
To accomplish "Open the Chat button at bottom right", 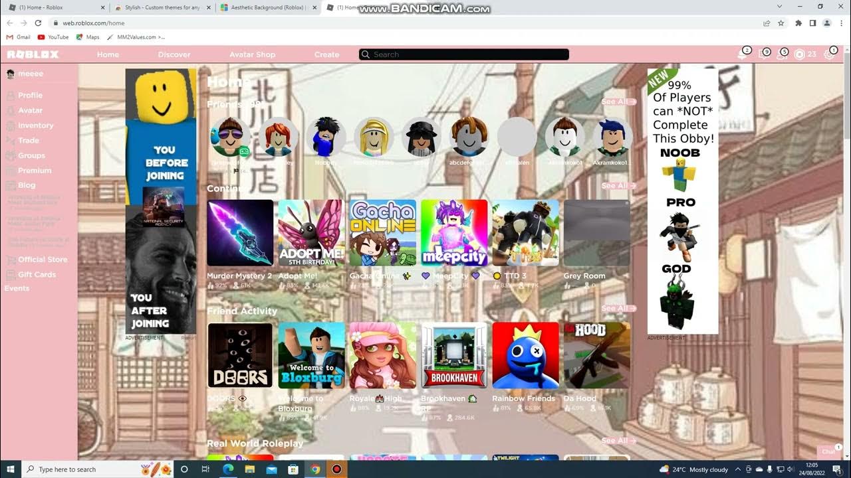I will pyautogui.click(x=828, y=451).
